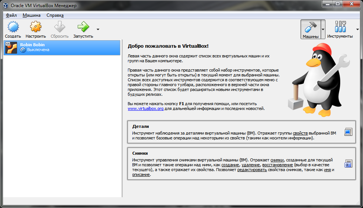
Task: Click the создание link
Action: click(x=230, y=165)
